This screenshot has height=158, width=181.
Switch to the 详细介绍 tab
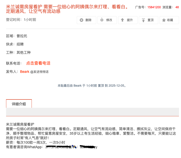19,104
